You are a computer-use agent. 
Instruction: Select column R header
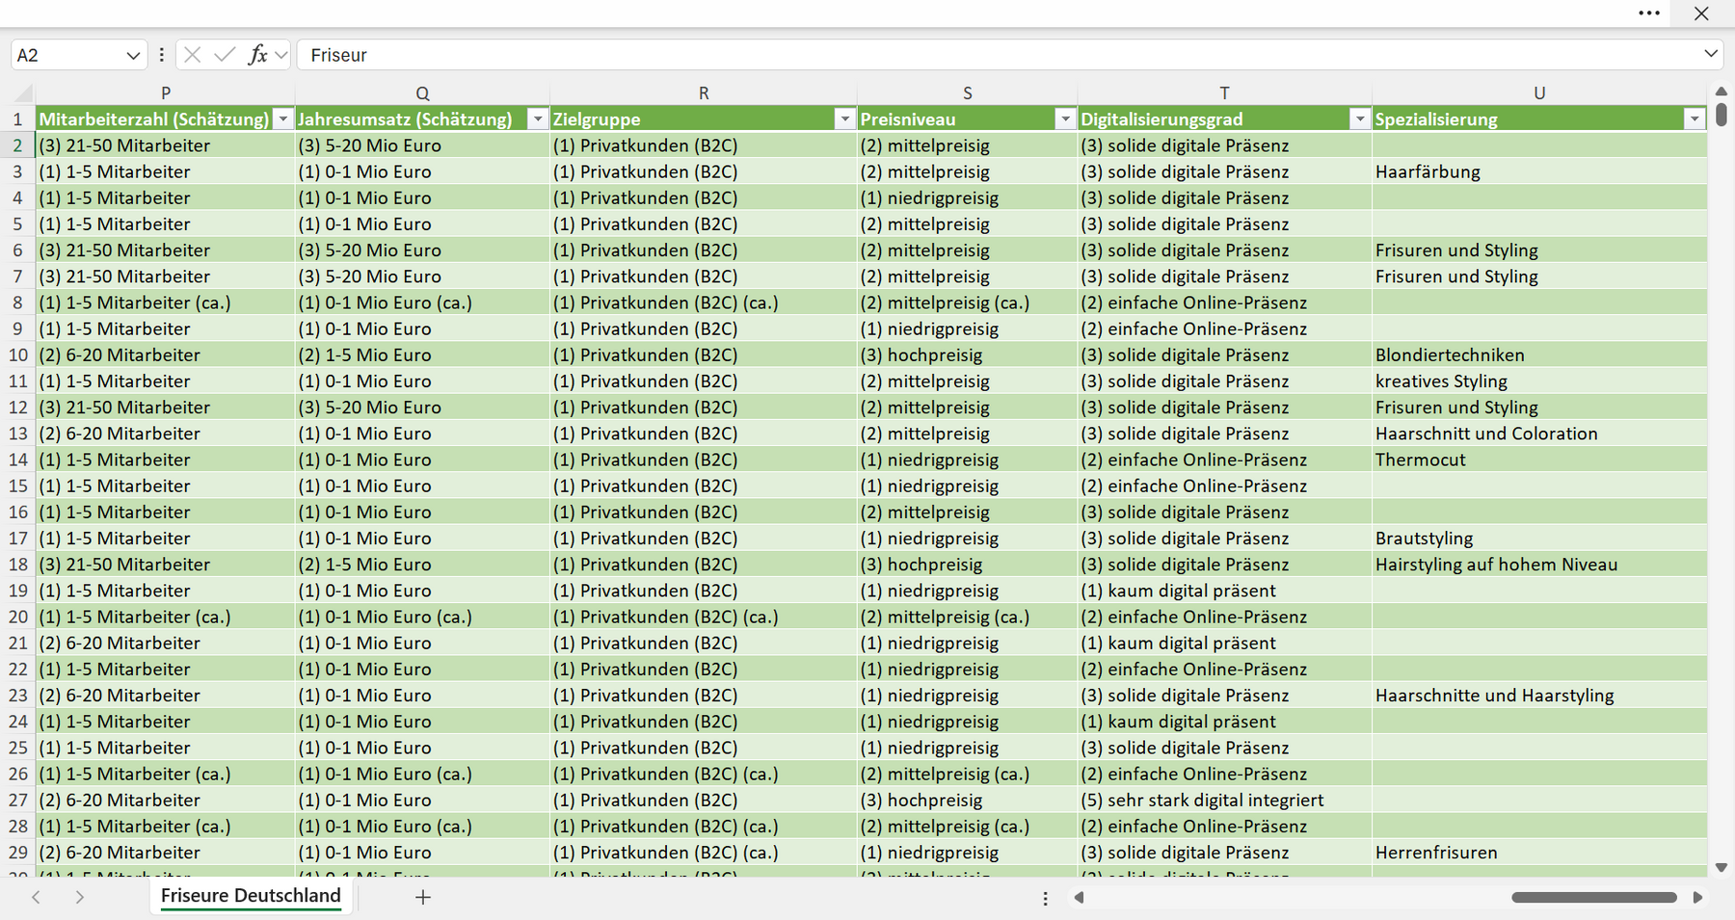[x=704, y=93]
